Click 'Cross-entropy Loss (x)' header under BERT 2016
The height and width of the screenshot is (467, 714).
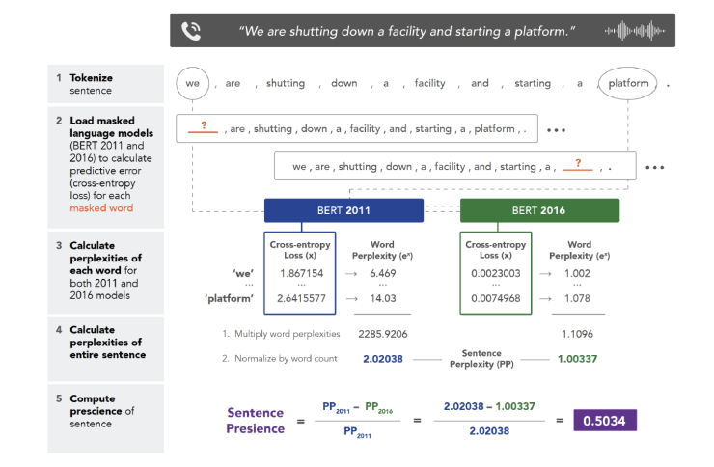pos(495,250)
